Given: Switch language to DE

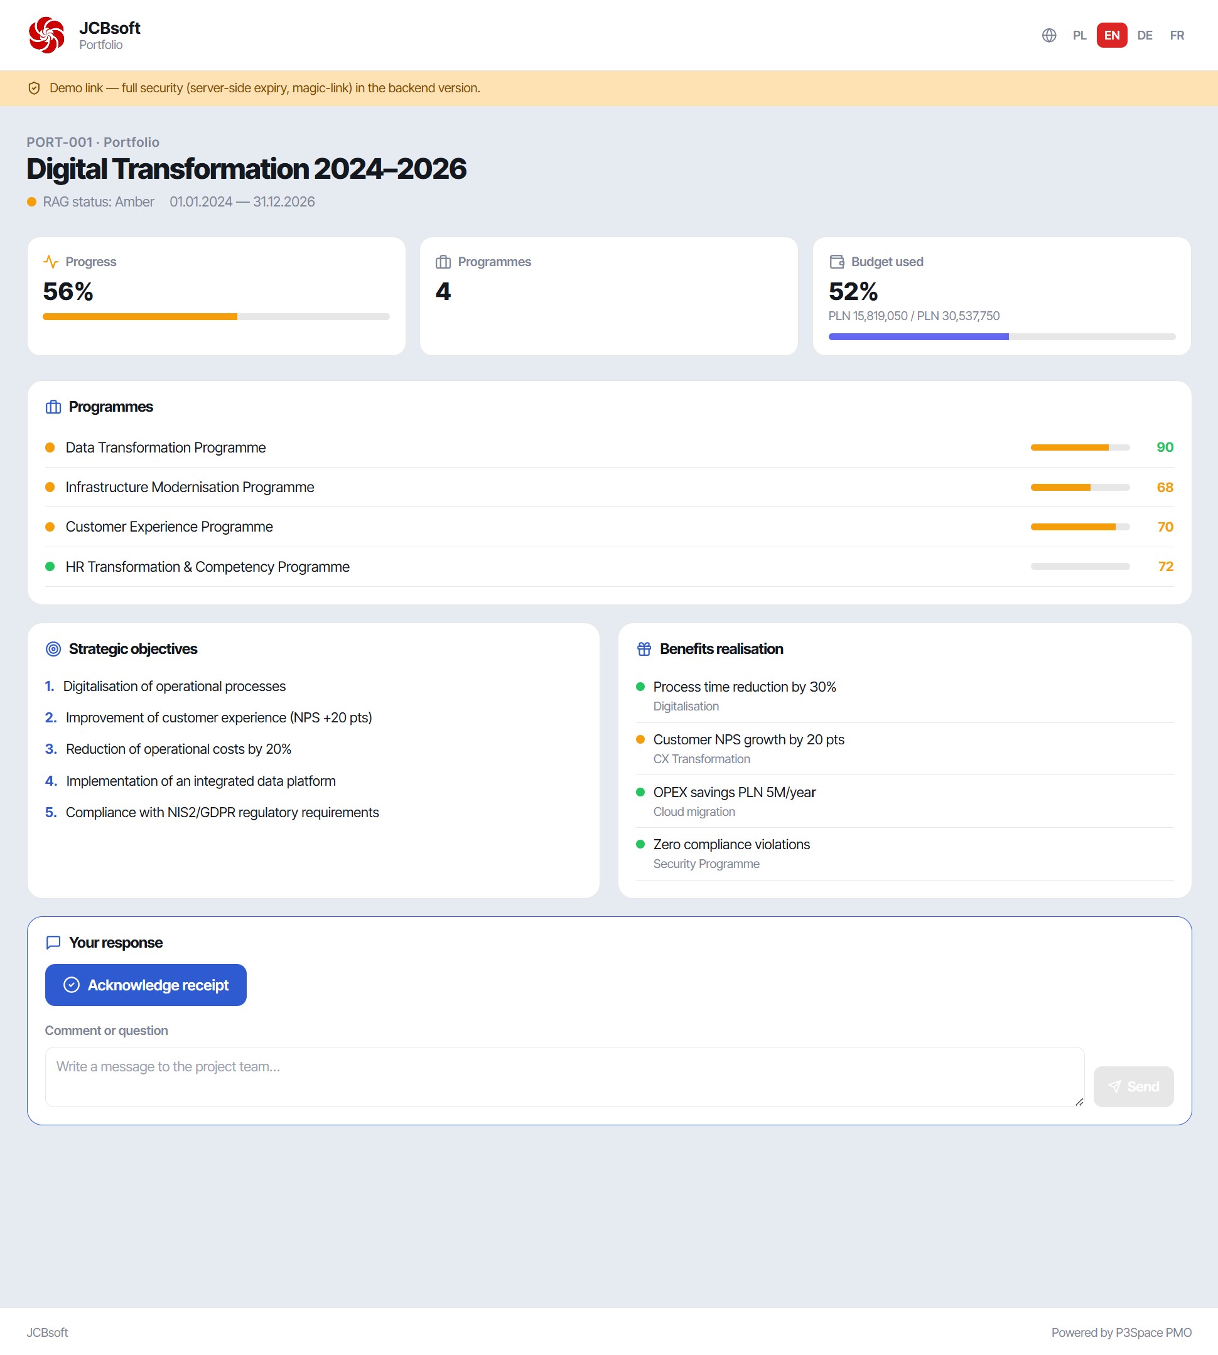Looking at the screenshot, I should pos(1145,35).
